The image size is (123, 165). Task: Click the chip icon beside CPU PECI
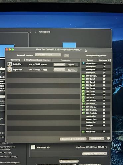tap(83, 97)
